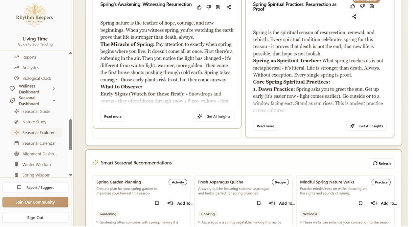Viewport: 413px width, 227px height.
Task: Select Biological Clock in sidebar
Action: pyautogui.click(x=37, y=79)
